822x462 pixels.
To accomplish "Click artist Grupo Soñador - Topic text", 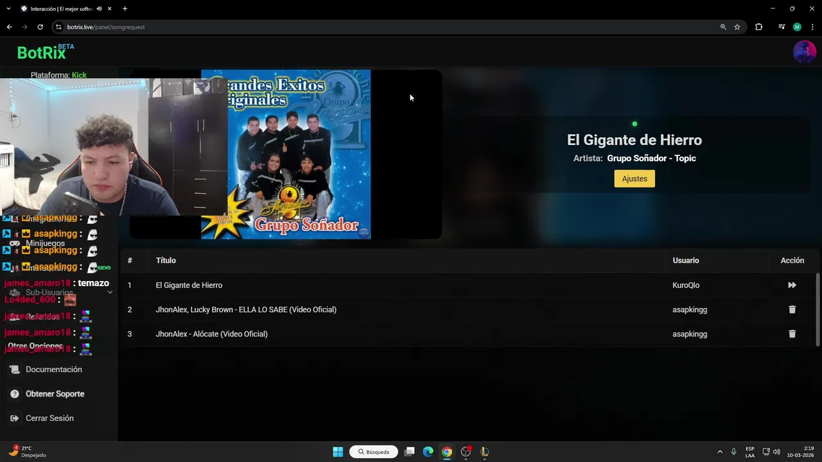I will coord(651,158).
